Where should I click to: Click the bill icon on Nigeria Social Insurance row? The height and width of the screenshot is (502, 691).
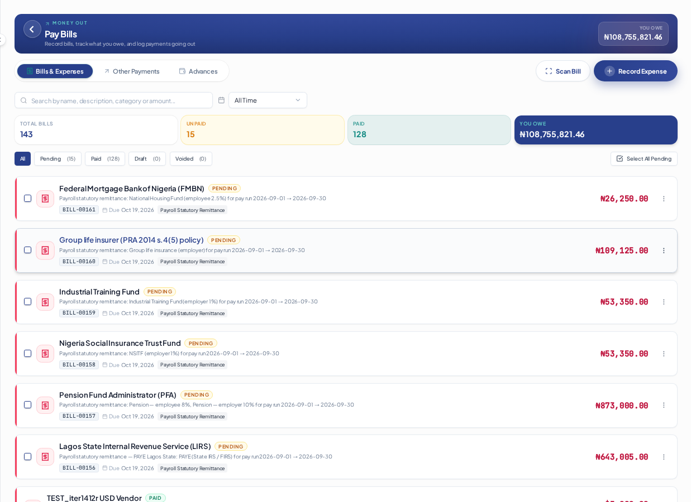pyautogui.click(x=45, y=354)
